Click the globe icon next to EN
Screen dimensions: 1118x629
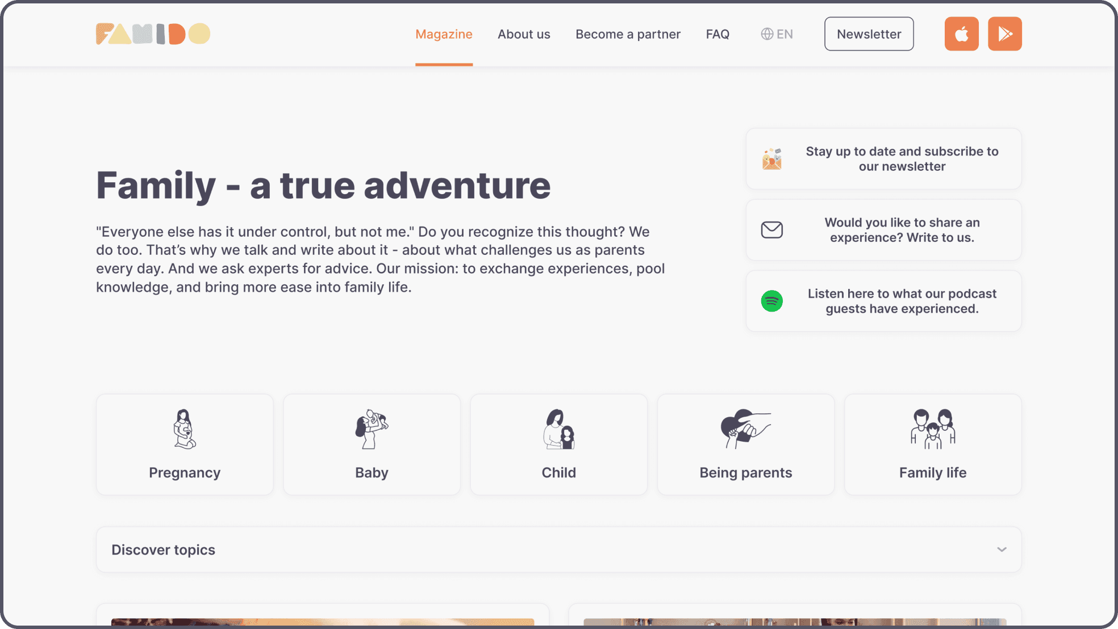[766, 33]
